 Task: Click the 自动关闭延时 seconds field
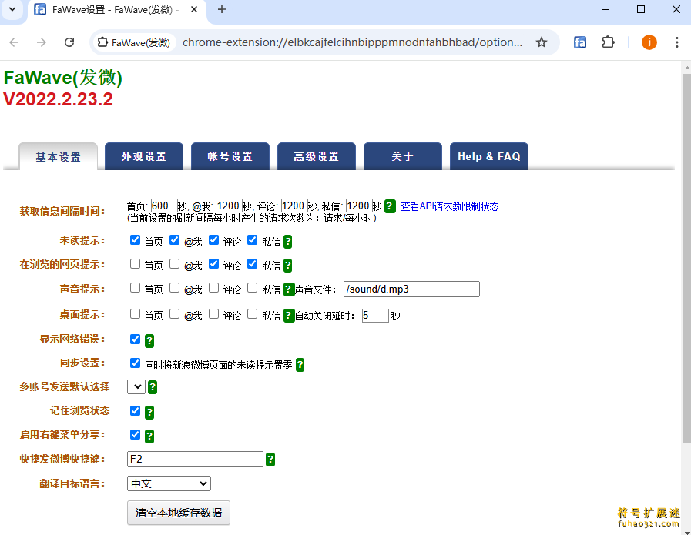click(375, 316)
